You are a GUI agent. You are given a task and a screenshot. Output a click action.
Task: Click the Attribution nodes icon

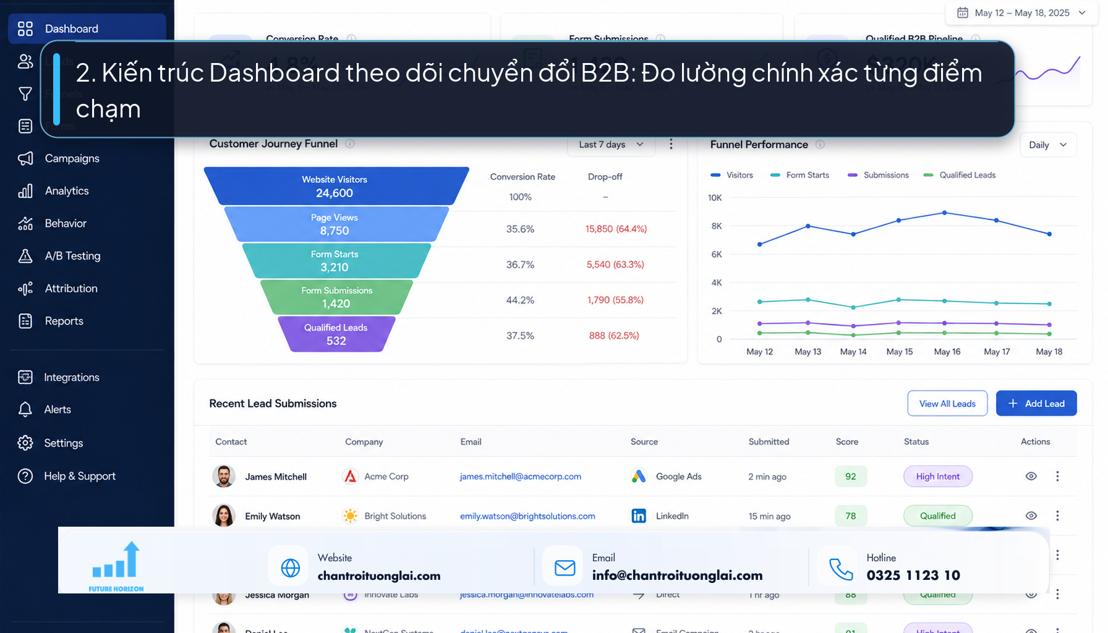25,288
